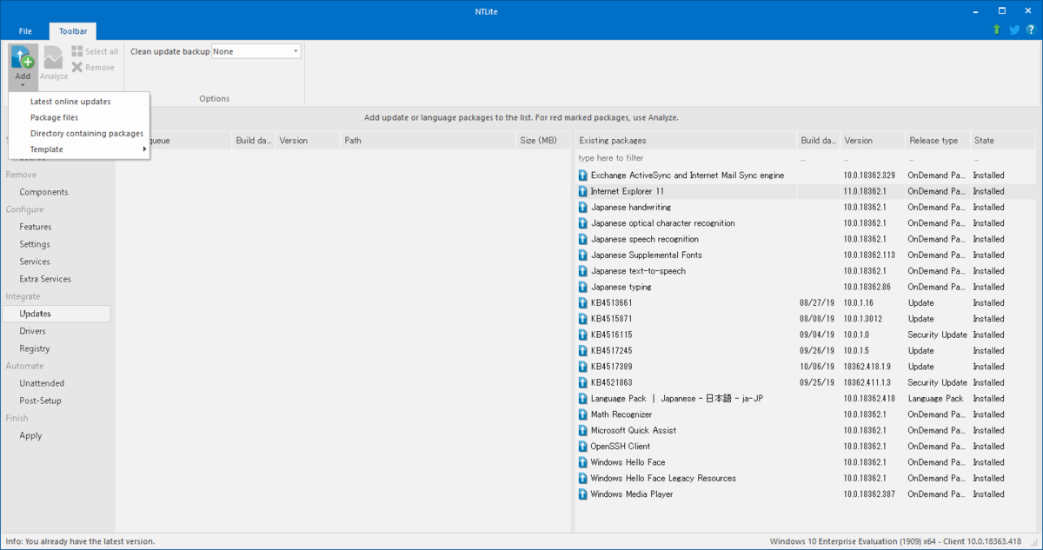Click the KB4521863 package icon
This screenshot has height=550, width=1043.
(583, 382)
